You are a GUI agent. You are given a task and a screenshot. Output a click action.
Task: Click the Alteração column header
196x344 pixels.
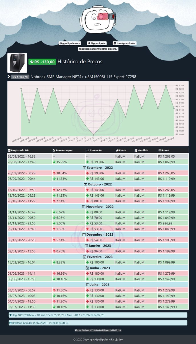tap(100, 150)
